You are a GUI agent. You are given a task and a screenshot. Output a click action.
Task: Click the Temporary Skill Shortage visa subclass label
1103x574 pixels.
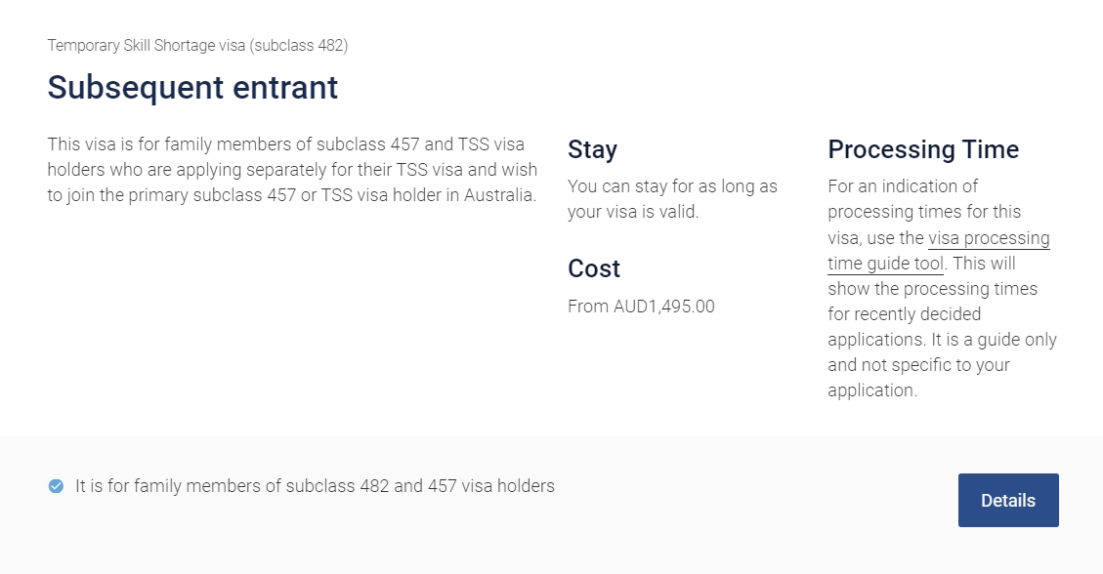coord(197,45)
